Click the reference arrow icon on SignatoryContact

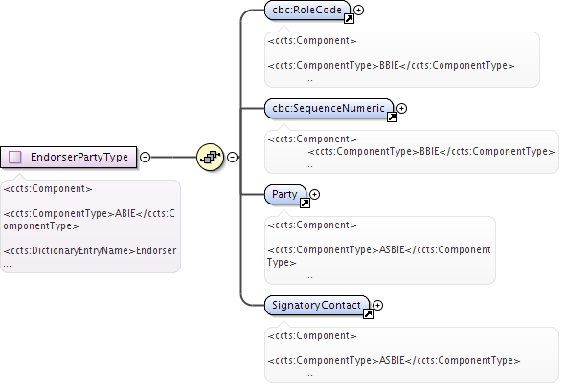click(368, 314)
